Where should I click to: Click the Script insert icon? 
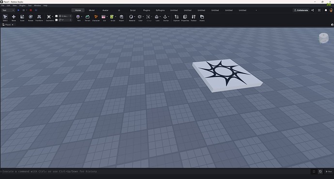click(112, 17)
